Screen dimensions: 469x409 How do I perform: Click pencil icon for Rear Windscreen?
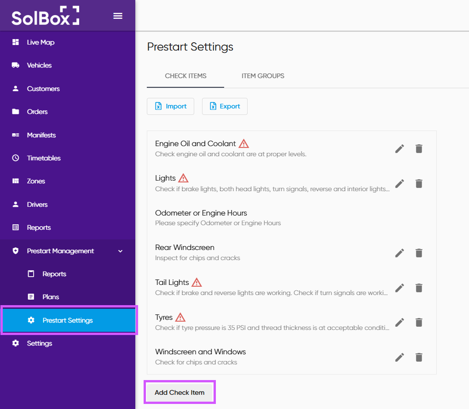[400, 253]
